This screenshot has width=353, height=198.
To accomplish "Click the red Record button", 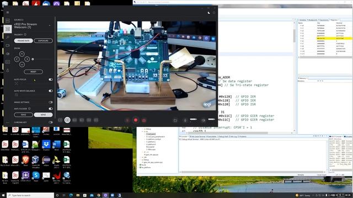I will pyautogui.click(x=136, y=120).
